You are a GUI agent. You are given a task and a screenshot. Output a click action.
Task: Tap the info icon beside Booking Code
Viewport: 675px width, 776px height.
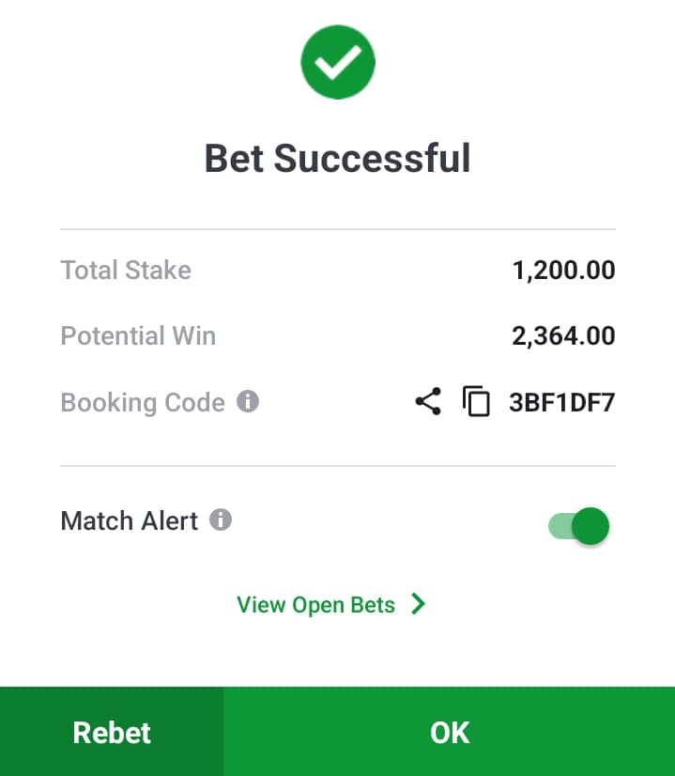[248, 402]
